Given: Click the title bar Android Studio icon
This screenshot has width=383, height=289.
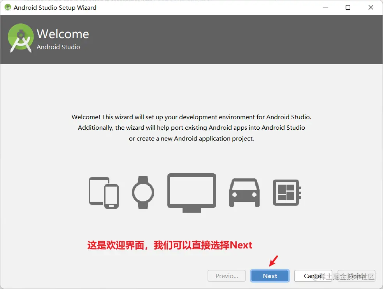Looking at the screenshot, I should click(x=8, y=7).
